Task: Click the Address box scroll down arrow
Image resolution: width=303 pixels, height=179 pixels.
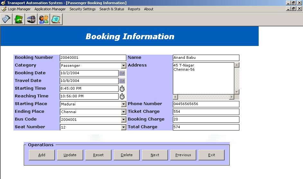Action: 237,92
